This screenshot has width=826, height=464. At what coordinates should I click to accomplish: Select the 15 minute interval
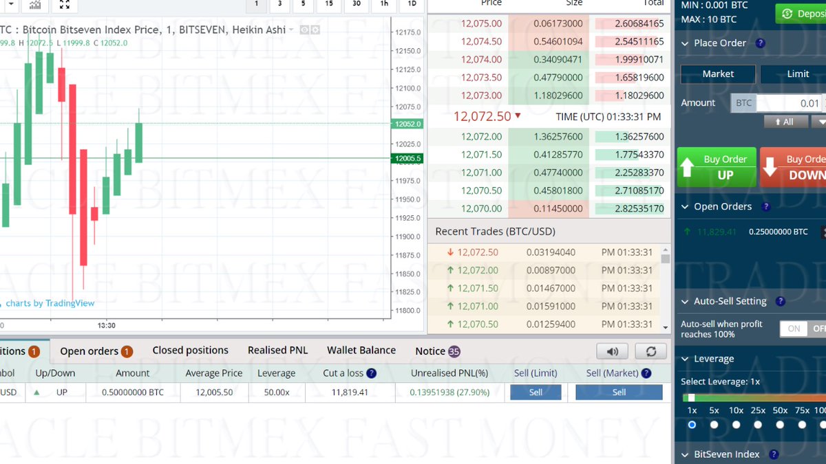tap(329, 4)
